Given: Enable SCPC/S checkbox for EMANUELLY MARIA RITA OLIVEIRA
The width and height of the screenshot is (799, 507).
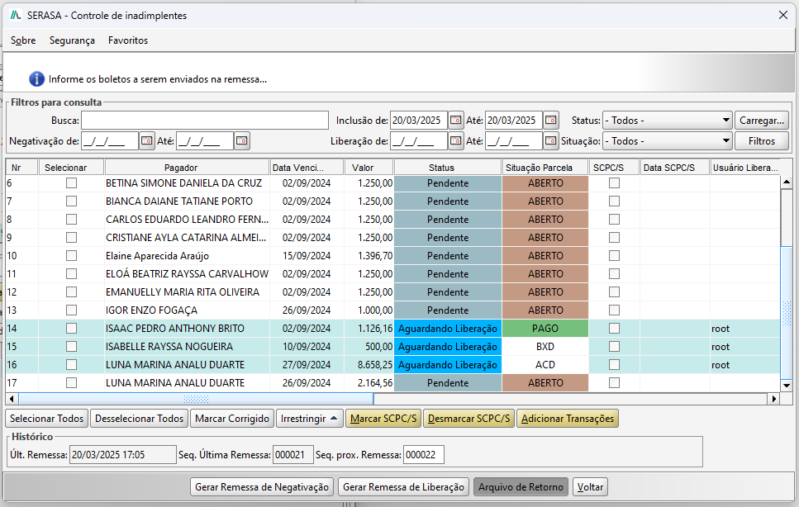Looking at the screenshot, I should click(615, 292).
